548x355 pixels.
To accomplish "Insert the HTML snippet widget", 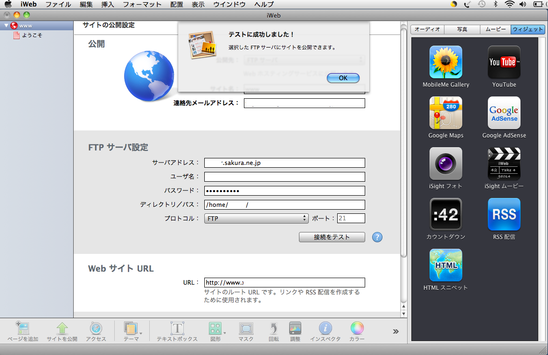I will [445, 265].
